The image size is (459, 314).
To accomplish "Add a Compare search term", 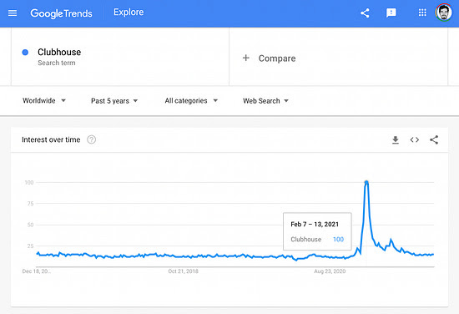I will pos(338,57).
